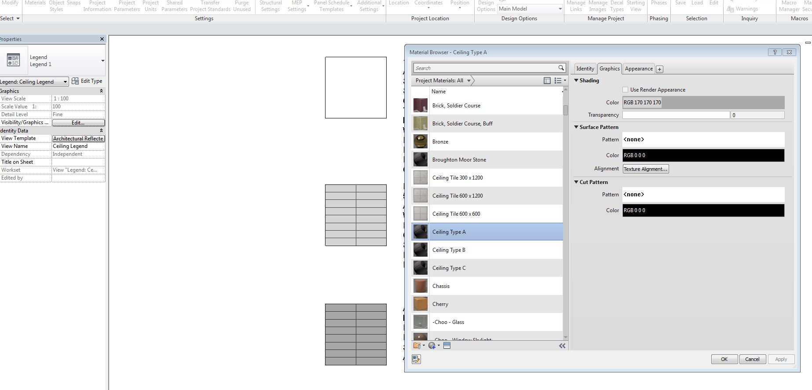Image resolution: width=812 pixels, height=390 pixels.
Task: Open Project Materials: All filter dropdown
Action: (469, 81)
